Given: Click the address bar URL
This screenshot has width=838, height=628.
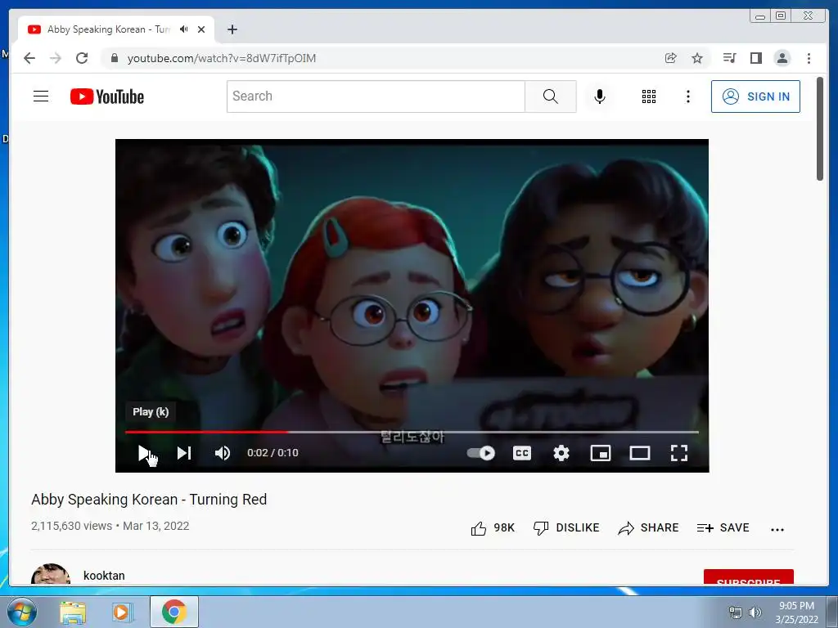Looking at the screenshot, I should click(x=221, y=58).
